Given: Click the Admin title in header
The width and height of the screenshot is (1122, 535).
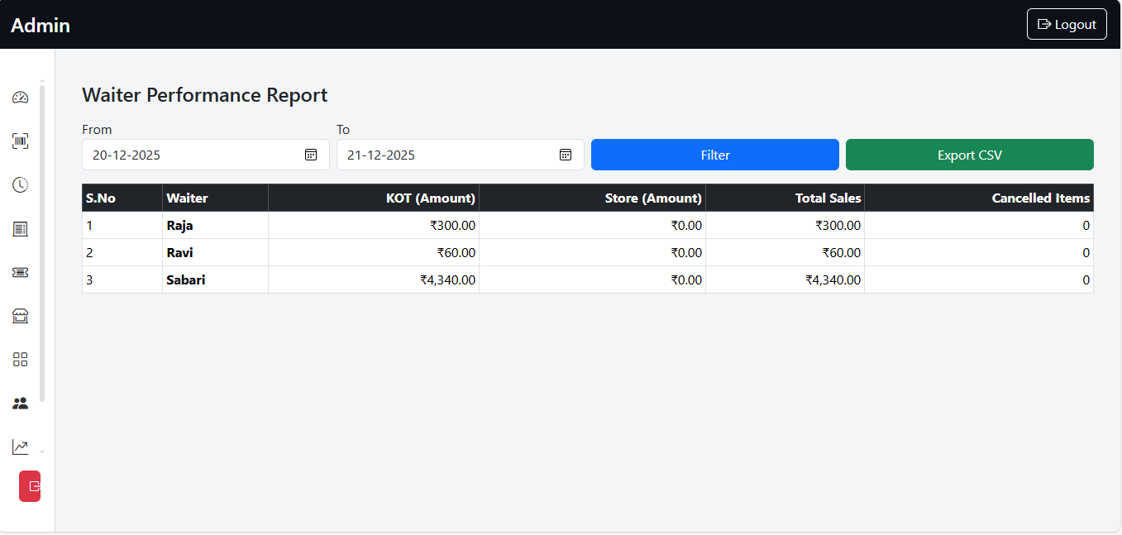Looking at the screenshot, I should coord(41,26).
